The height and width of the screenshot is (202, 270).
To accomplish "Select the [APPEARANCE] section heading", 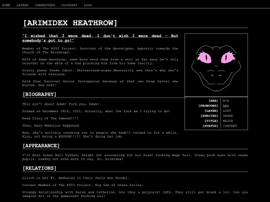I will click(x=41, y=146).
